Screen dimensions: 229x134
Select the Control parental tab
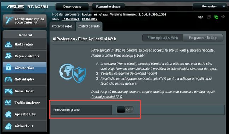(x=89, y=26)
